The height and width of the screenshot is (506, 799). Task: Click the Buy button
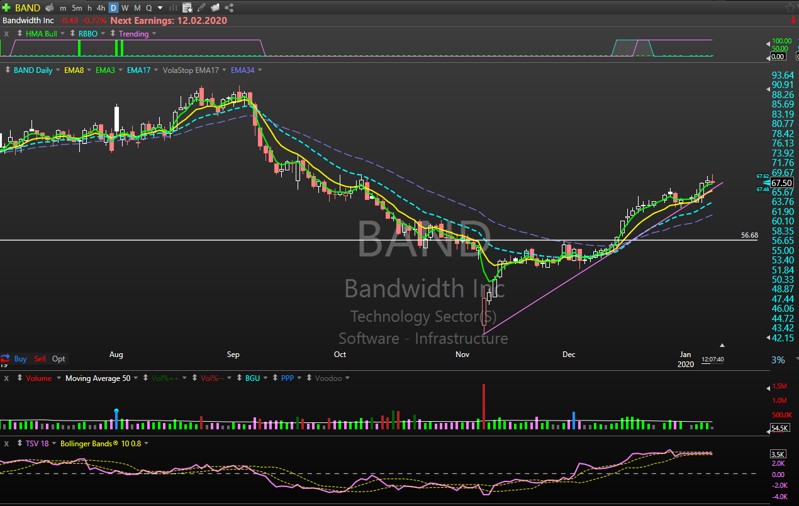point(21,359)
